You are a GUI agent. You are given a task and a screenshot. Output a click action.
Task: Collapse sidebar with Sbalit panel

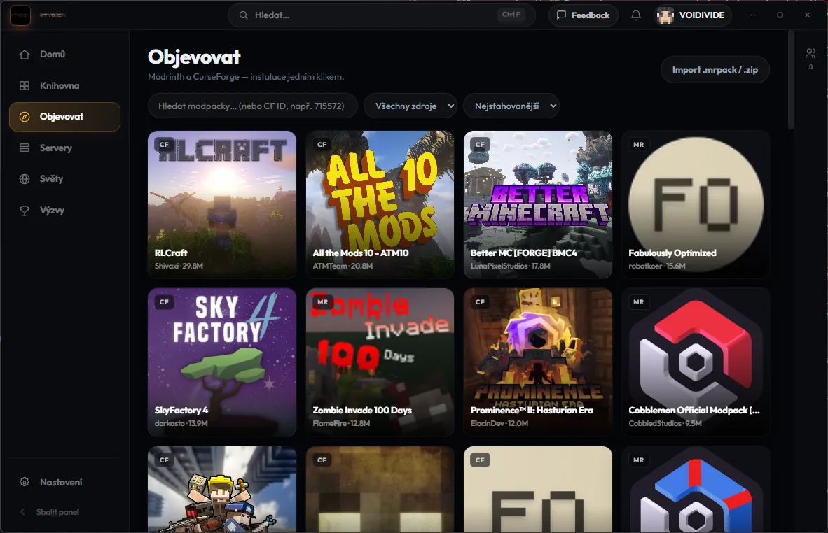(x=65, y=512)
